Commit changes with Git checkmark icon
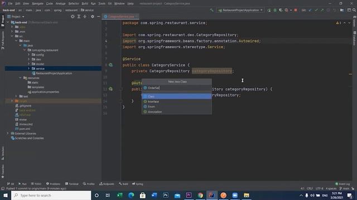The width and height of the screenshot is (357, 200). point(316,10)
